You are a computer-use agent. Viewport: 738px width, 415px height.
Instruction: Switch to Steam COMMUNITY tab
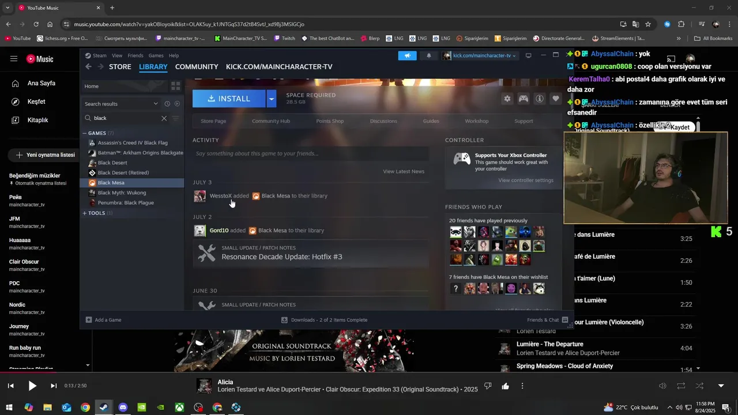(x=197, y=67)
